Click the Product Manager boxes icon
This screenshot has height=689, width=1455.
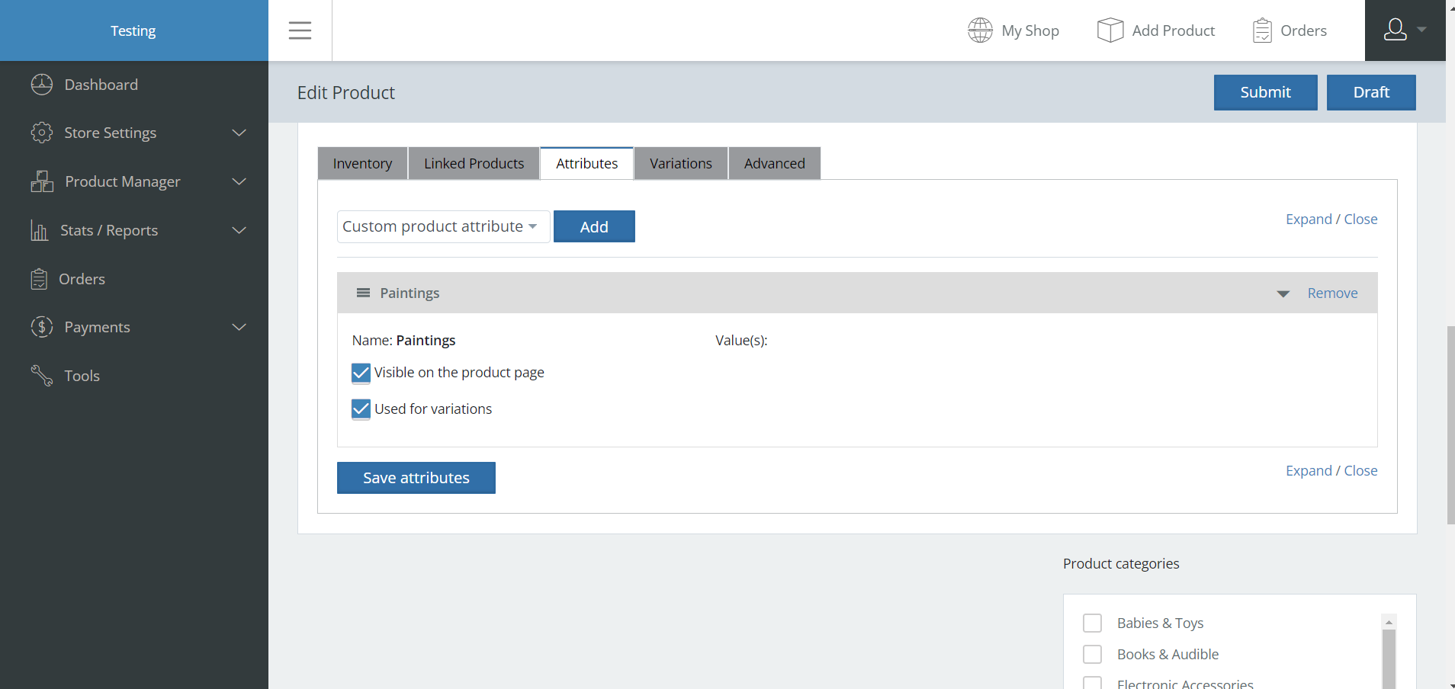42,181
